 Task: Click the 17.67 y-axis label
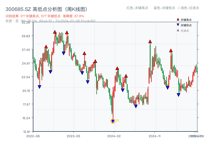click(x=26, y=104)
